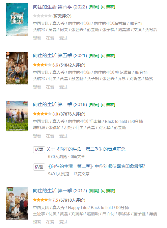Open 向往的生活 第一季 (2017) title link
Viewport: 167px width, 228px height.
(x=60, y=191)
